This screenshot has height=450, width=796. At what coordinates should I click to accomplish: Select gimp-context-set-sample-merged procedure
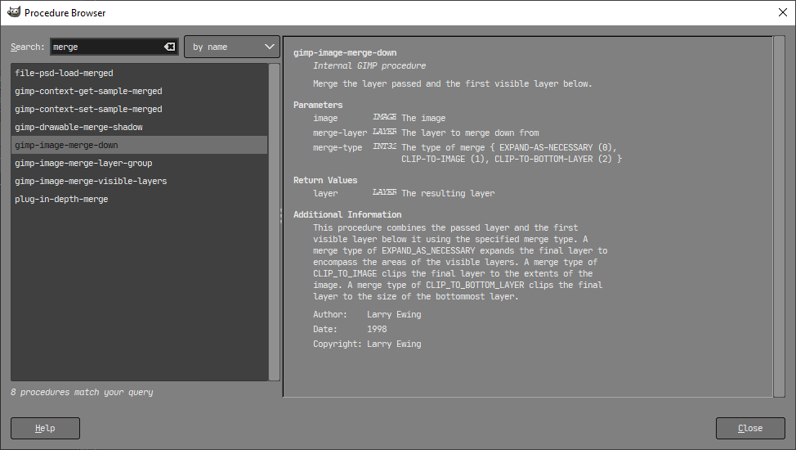pos(139,109)
